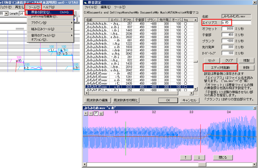Toggle the P button in the waveform editor
The image size is (258, 168).
pos(96,113)
